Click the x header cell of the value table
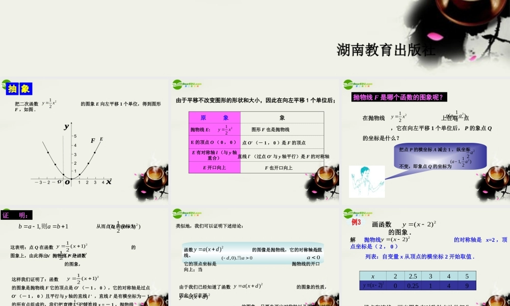The image size is (510, 306). click(x=373, y=276)
